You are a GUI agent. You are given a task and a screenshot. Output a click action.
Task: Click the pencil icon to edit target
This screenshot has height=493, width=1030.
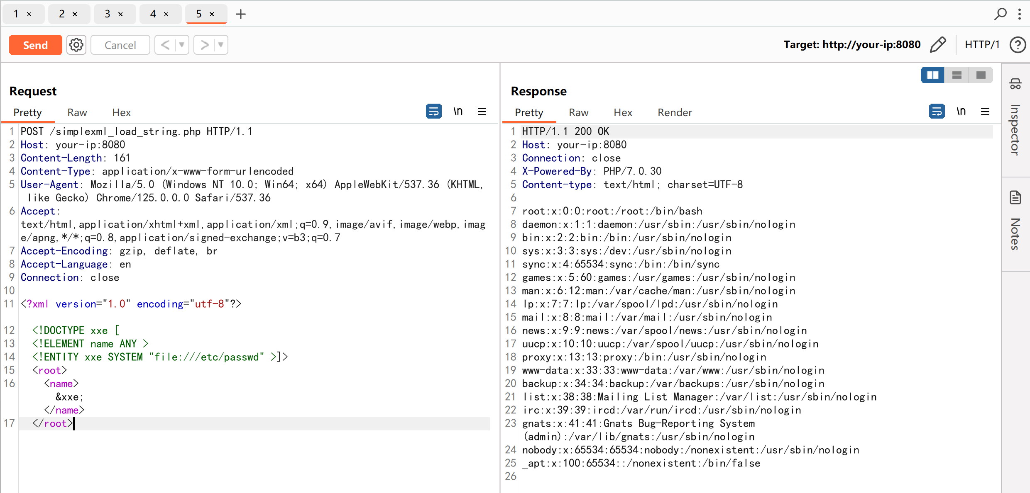pyautogui.click(x=937, y=45)
